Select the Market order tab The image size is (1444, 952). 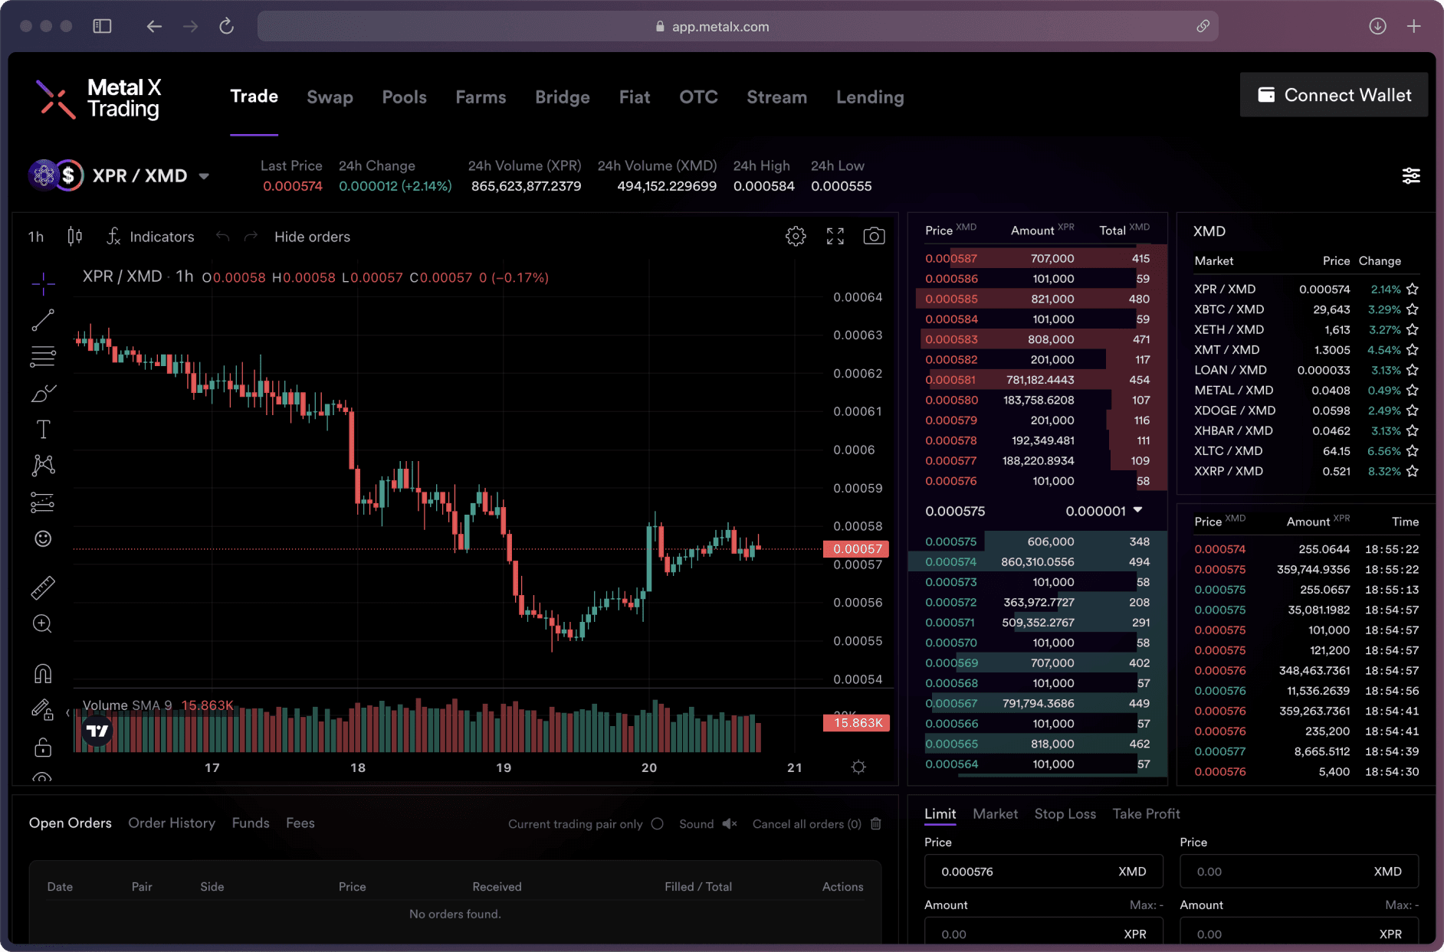[995, 814]
